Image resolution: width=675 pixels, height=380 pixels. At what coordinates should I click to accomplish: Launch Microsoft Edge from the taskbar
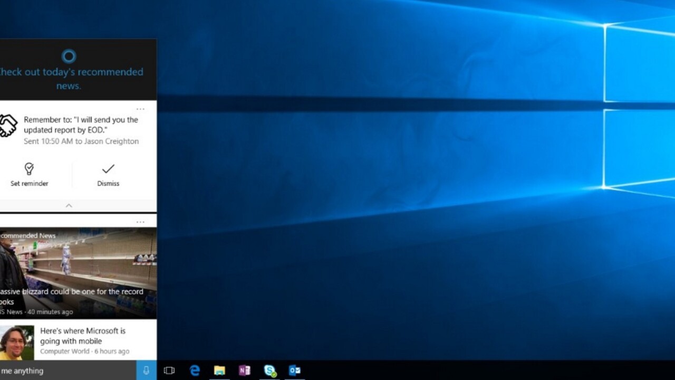tap(195, 370)
